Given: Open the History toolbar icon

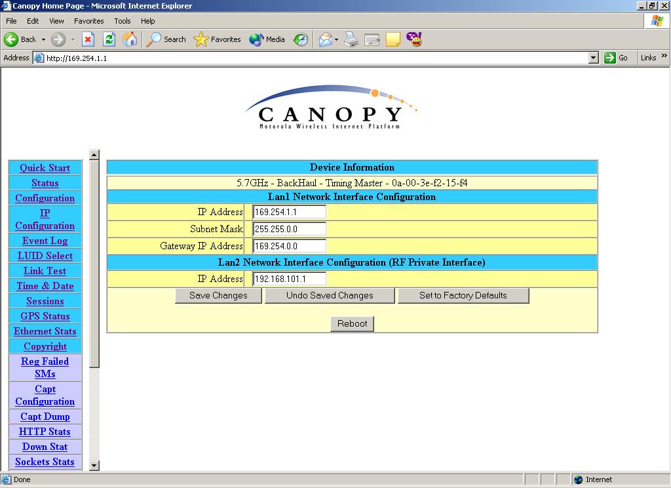Looking at the screenshot, I should point(300,40).
